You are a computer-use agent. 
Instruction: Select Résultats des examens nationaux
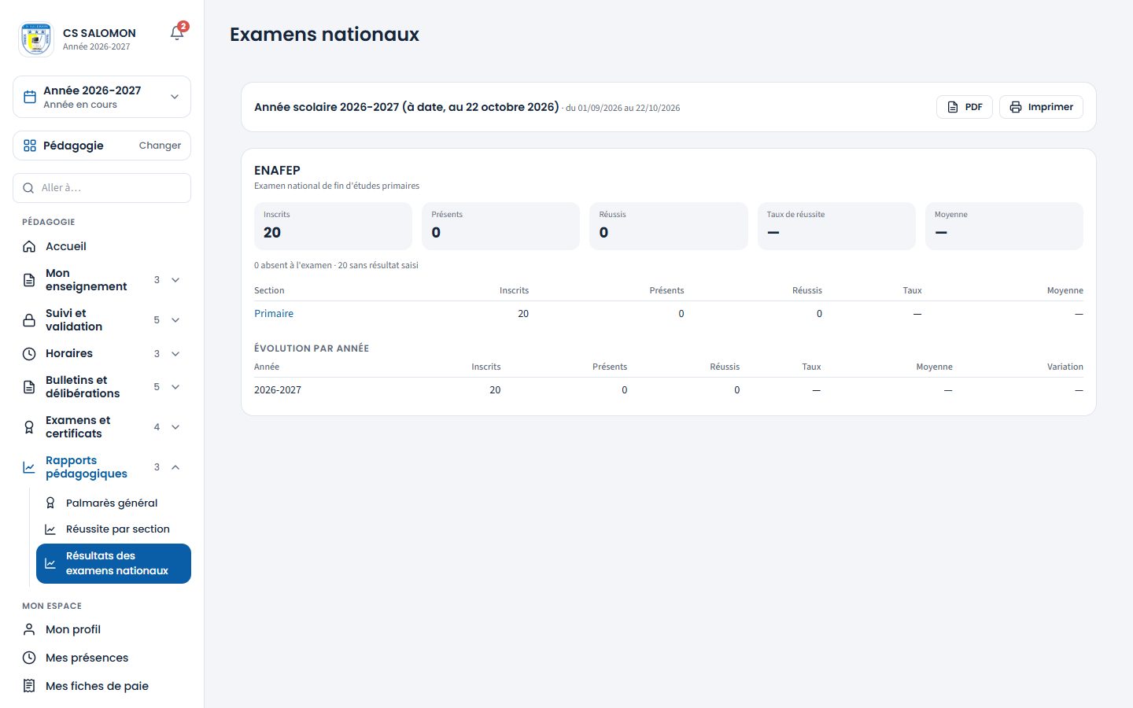coord(113,563)
